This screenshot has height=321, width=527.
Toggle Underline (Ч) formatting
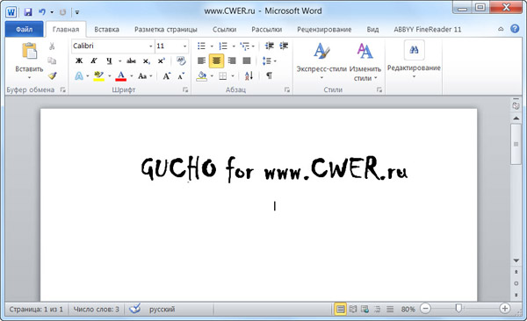109,61
